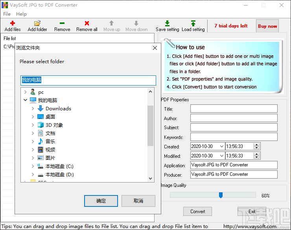This screenshot has width=291, height=230.
Task: Expand the 音乐 tree node
Action: [x=33, y=141]
